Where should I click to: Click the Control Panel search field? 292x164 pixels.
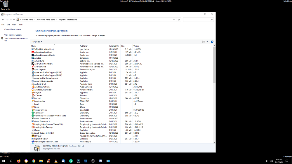pos(198,20)
